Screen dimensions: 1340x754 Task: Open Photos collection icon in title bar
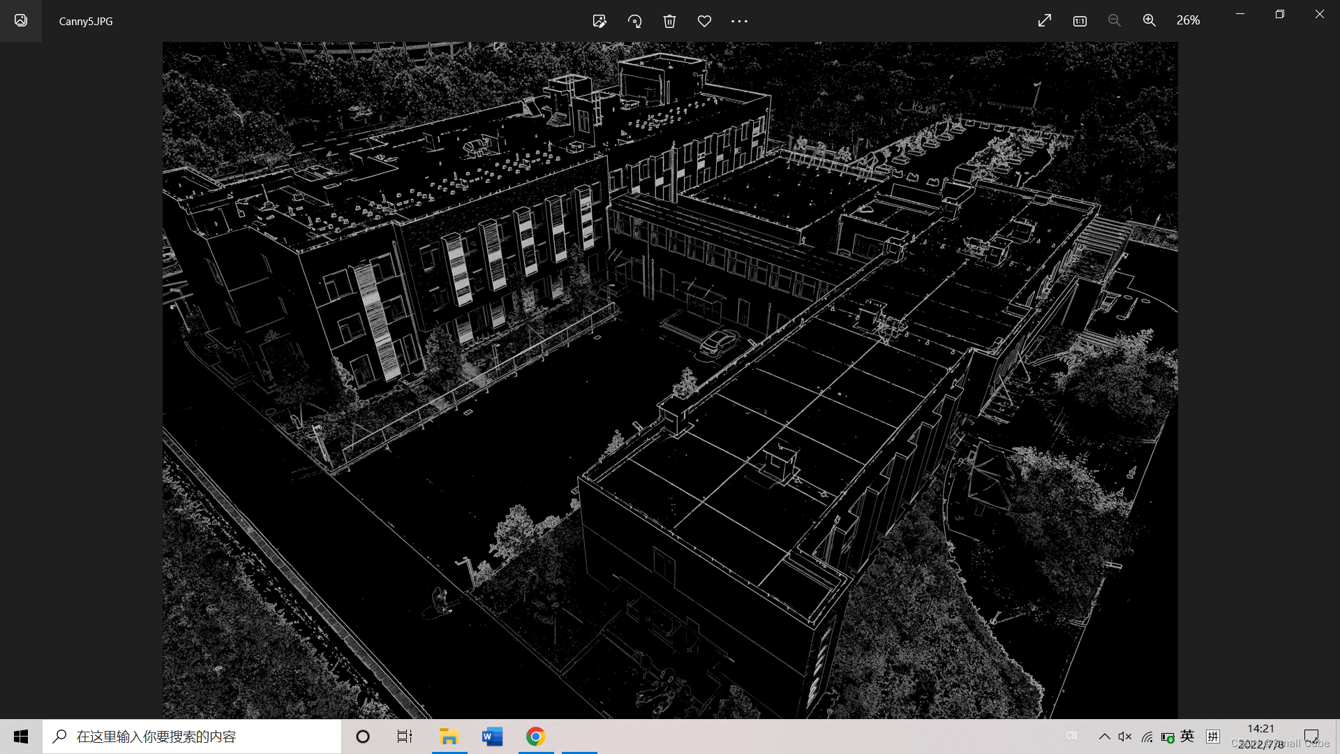coord(21,21)
